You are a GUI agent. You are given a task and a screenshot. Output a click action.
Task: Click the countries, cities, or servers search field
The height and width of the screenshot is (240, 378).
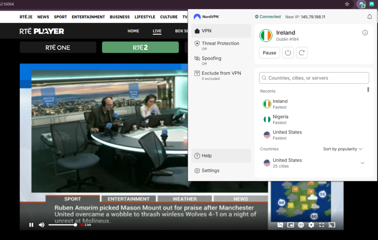[x=314, y=78]
